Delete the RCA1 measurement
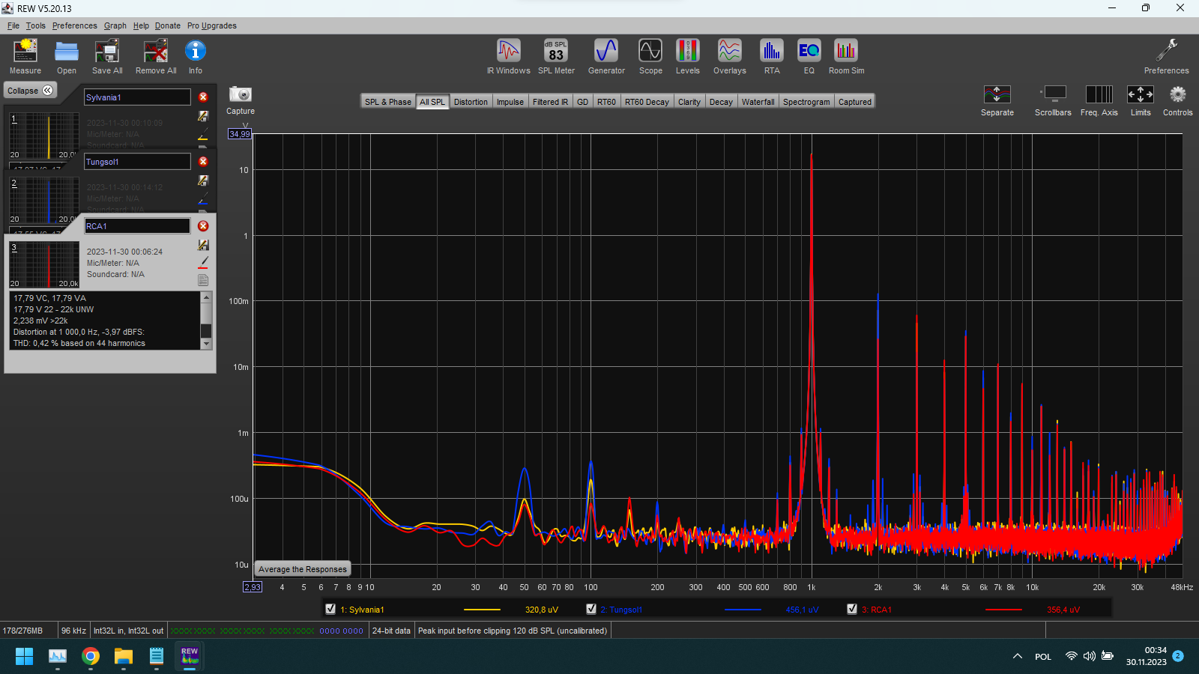The image size is (1199, 674). click(x=203, y=226)
